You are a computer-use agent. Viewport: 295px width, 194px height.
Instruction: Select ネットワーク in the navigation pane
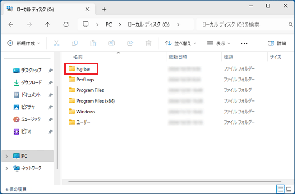27,168
